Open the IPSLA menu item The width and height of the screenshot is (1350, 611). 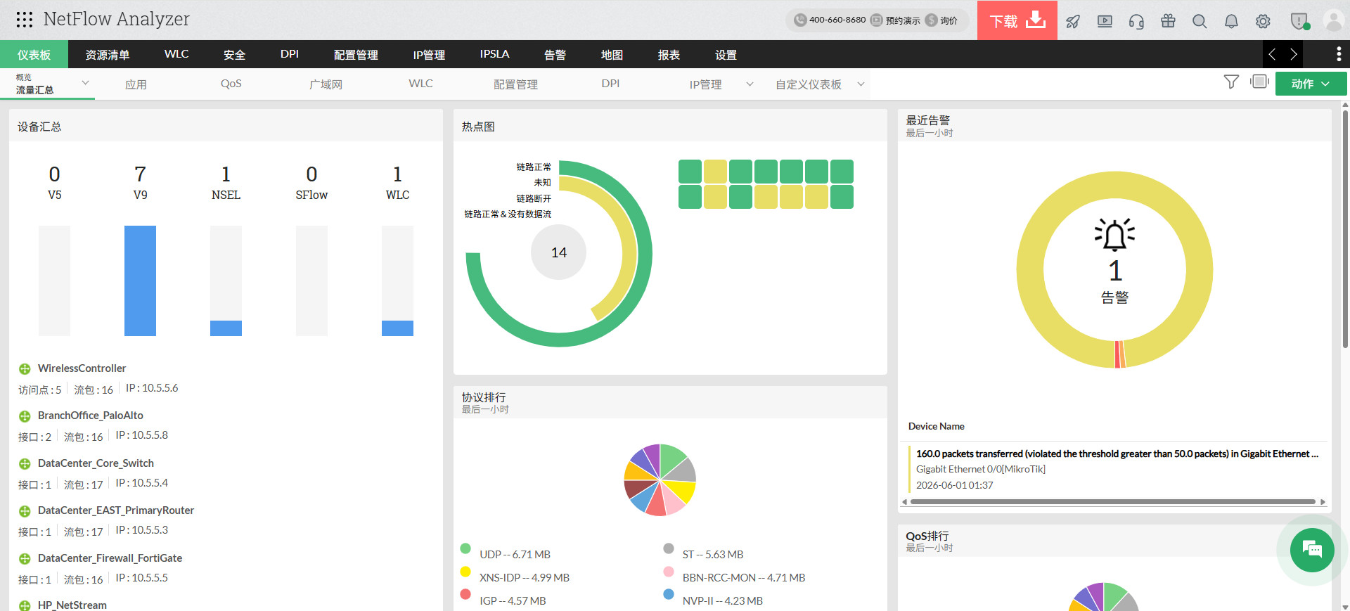(x=494, y=54)
